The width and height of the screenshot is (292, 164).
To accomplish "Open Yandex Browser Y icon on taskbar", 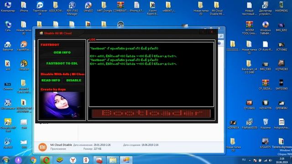I will click(x=73, y=160).
